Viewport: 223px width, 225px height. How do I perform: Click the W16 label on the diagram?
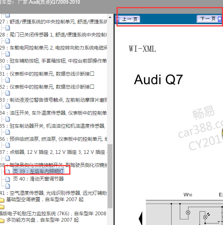188,195
